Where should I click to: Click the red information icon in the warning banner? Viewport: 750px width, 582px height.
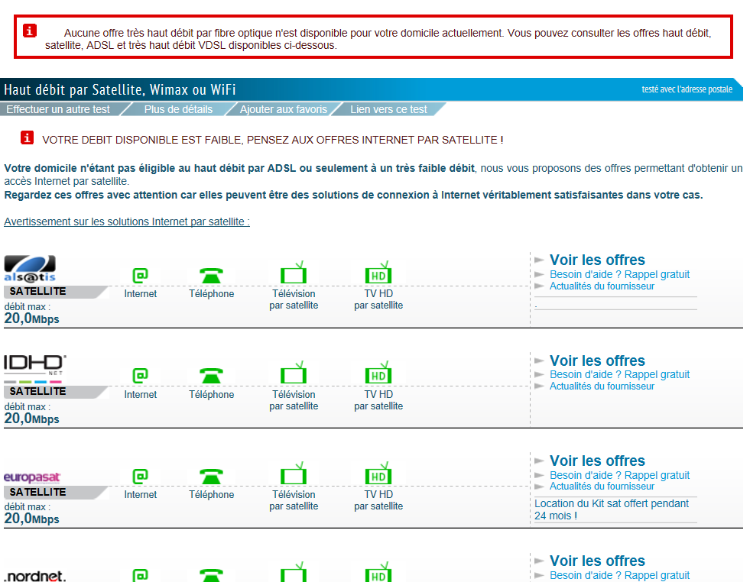tap(29, 31)
